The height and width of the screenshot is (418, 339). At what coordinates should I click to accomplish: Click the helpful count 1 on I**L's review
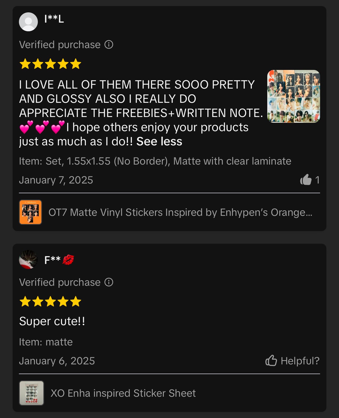click(317, 180)
